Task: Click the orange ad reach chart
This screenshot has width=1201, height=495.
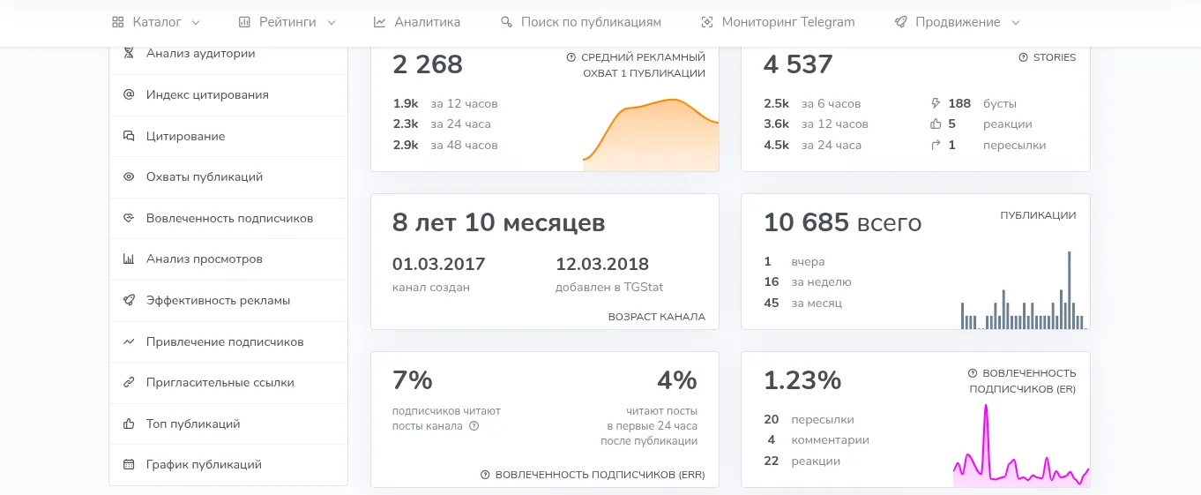Action: tap(651, 135)
